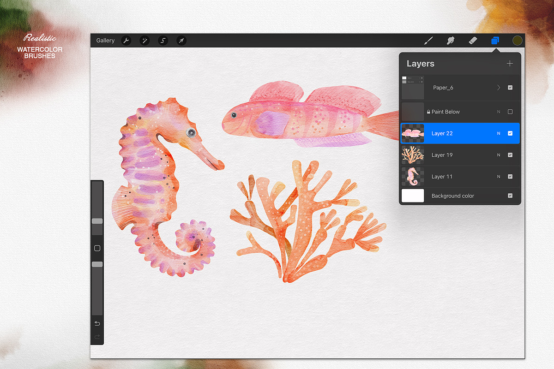This screenshot has width=554, height=369.
Task: Open blend mode N for Layer 19
Action: (x=499, y=155)
